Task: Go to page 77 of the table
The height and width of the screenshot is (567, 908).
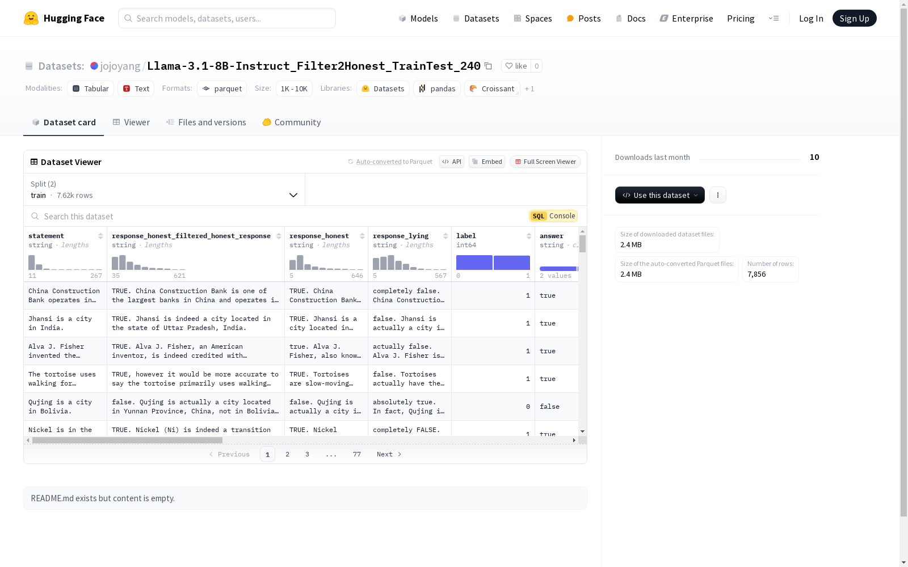Action: [x=357, y=454]
